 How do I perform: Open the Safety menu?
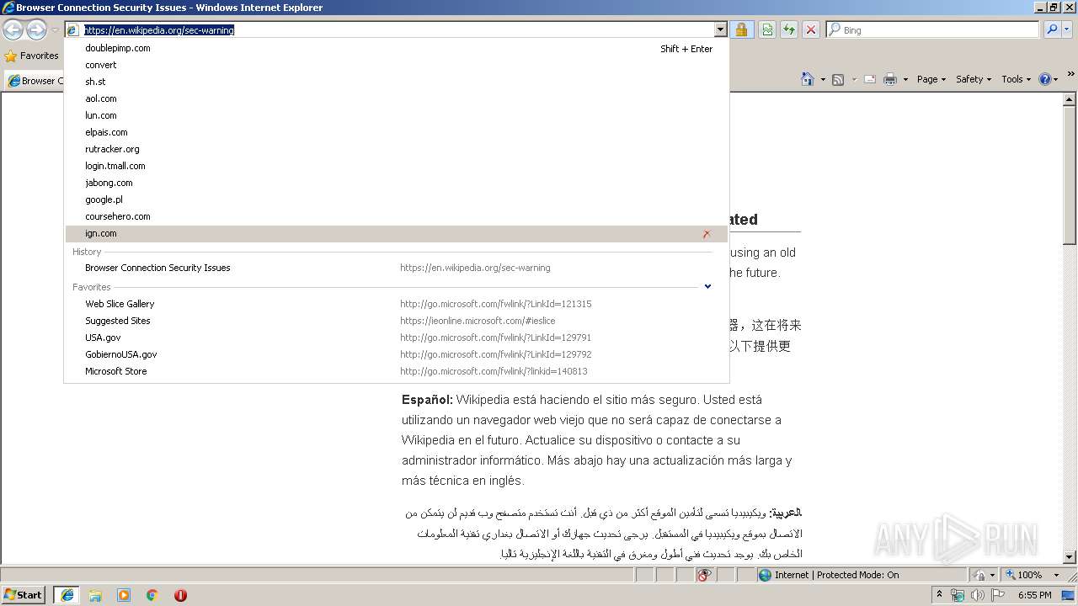[x=974, y=79]
